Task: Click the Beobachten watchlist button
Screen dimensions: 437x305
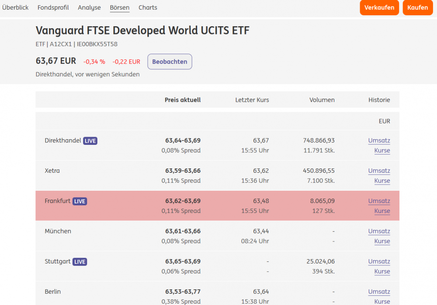Action: coord(170,62)
